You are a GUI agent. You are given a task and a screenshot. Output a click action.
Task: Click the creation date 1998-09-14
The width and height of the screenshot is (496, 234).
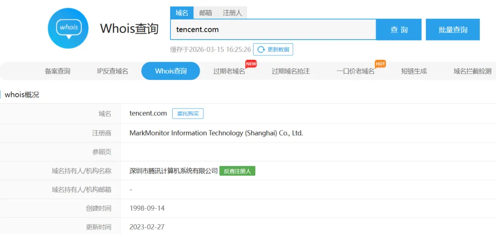pos(147,208)
